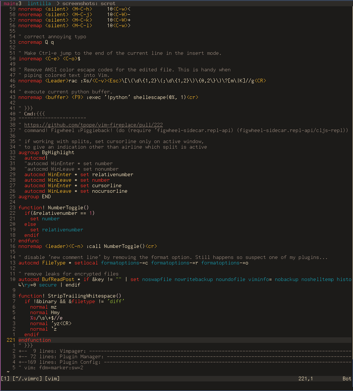Screen dimensions: 353x391
Task: Click 'remove leaks for encrypted files' comment
Action: point(69,274)
